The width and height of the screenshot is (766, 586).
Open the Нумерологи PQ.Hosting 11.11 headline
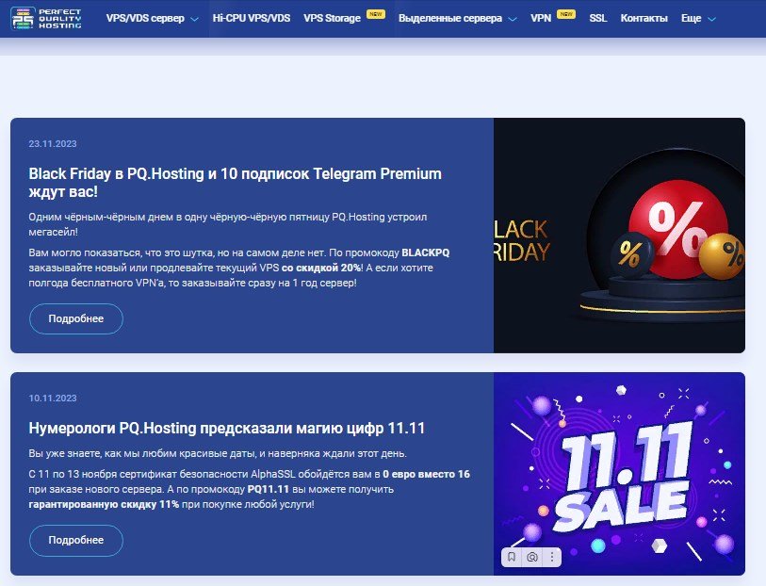click(227, 429)
